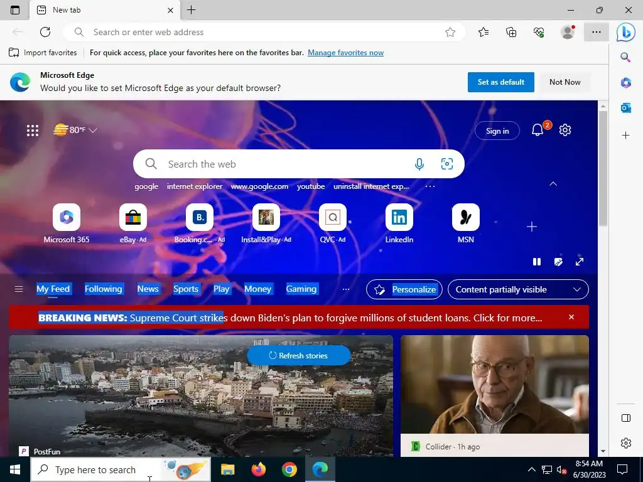The width and height of the screenshot is (643, 482).
Task: Open Outlook sidebar icon
Action: point(625,108)
